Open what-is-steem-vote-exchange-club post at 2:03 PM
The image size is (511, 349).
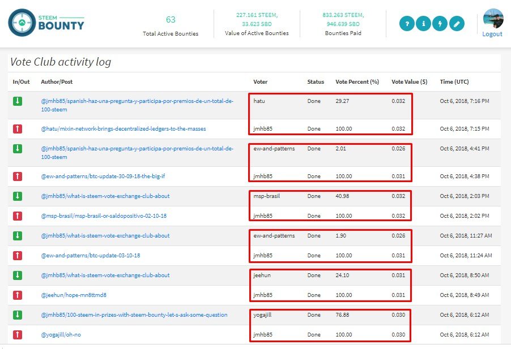(x=105, y=196)
